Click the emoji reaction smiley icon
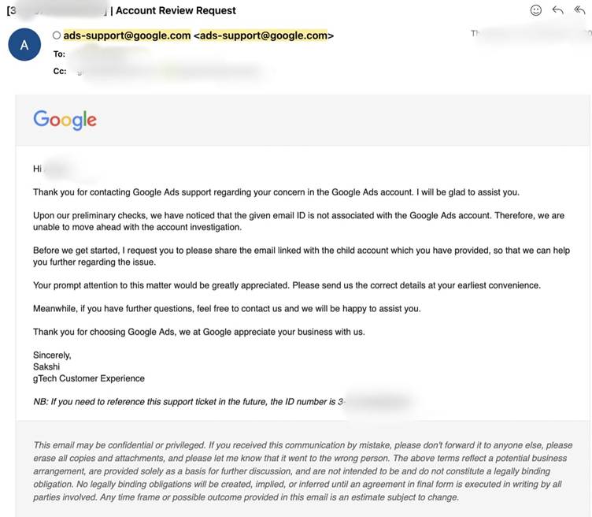592x517 pixels. point(536,10)
